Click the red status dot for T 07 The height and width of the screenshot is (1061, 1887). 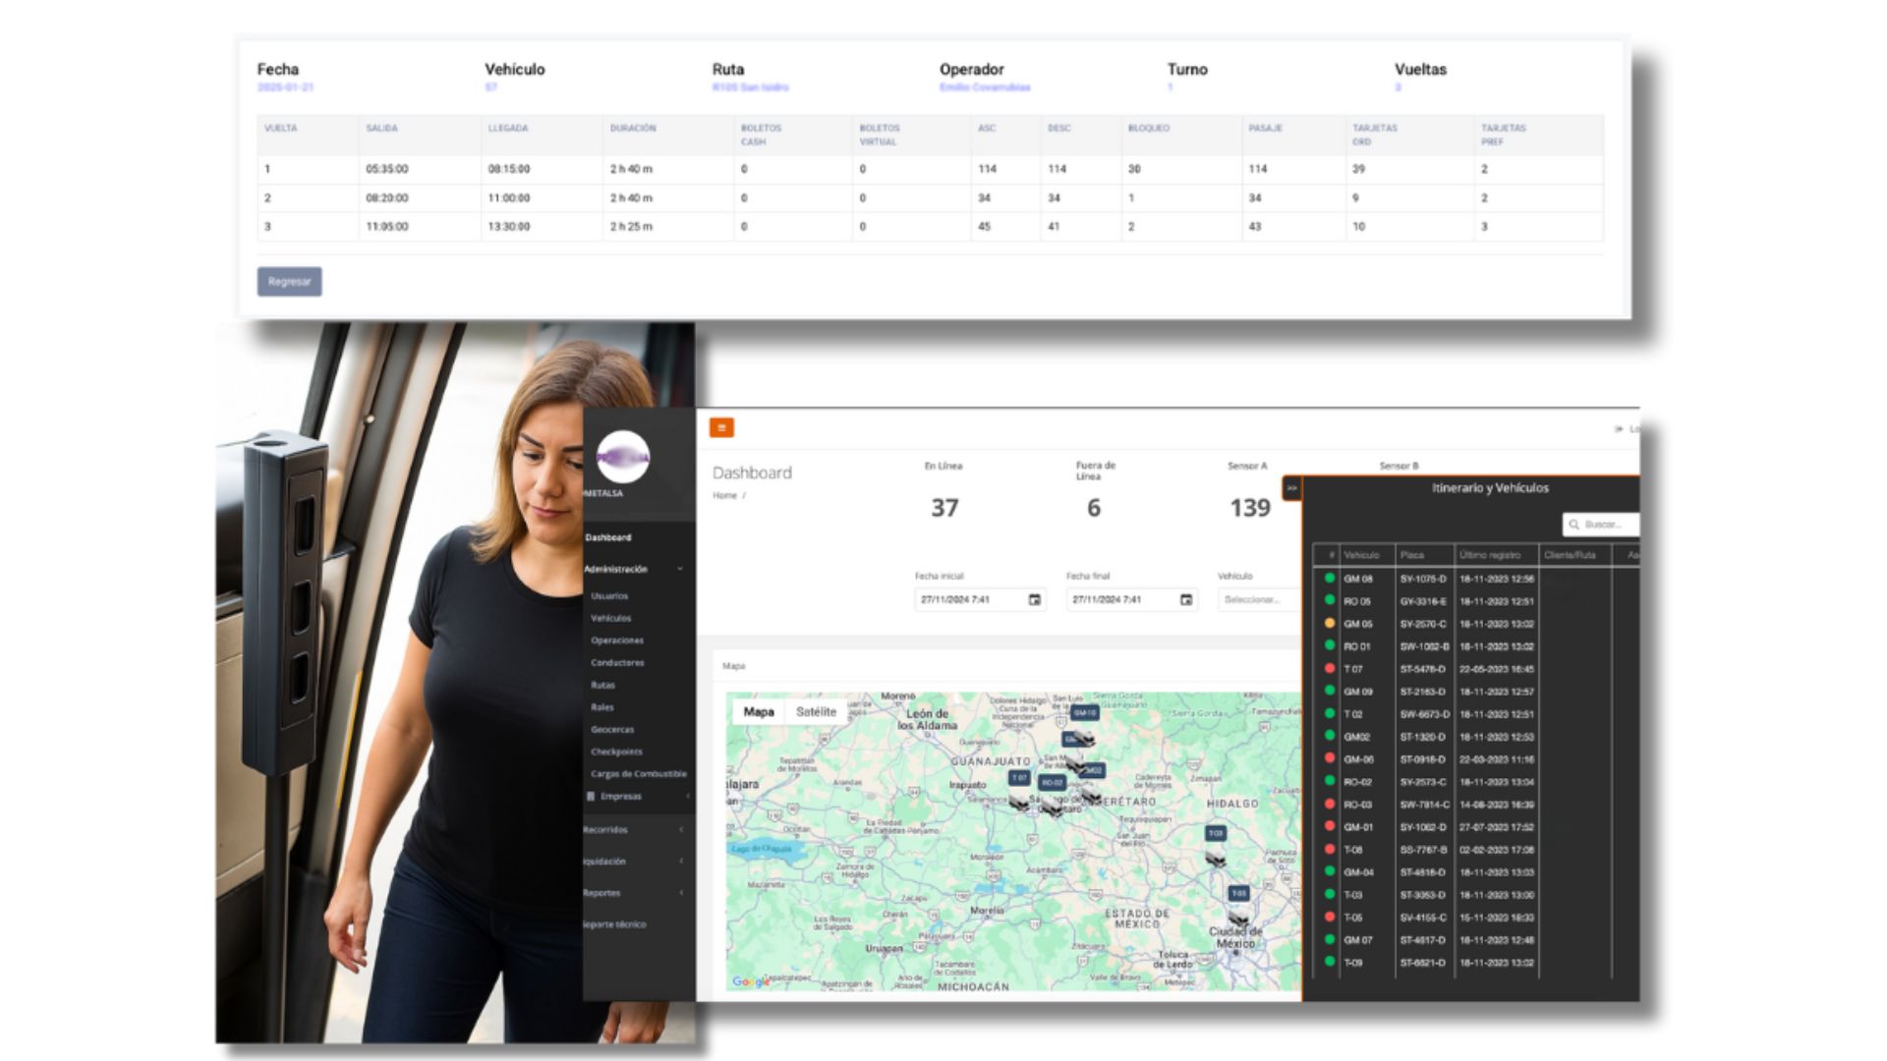point(1330,669)
